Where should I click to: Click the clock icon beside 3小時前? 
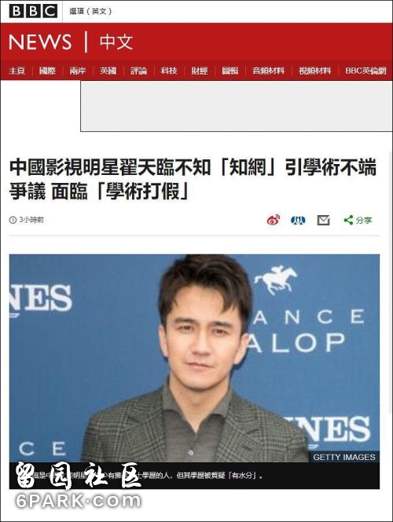click(13, 220)
